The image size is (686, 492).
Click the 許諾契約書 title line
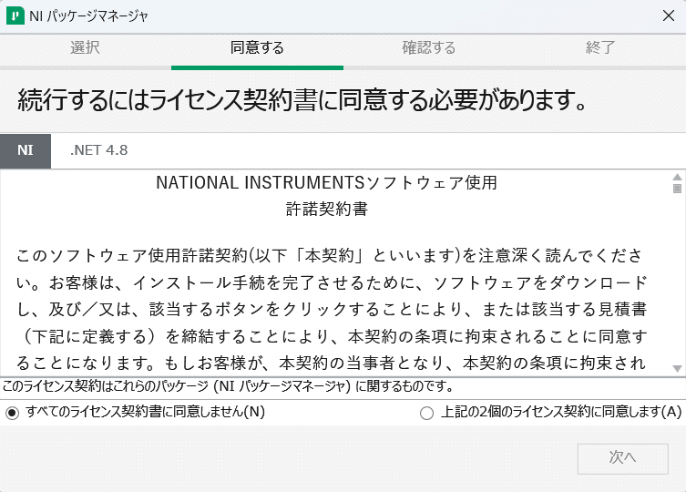pyautogui.click(x=326, y=209)
